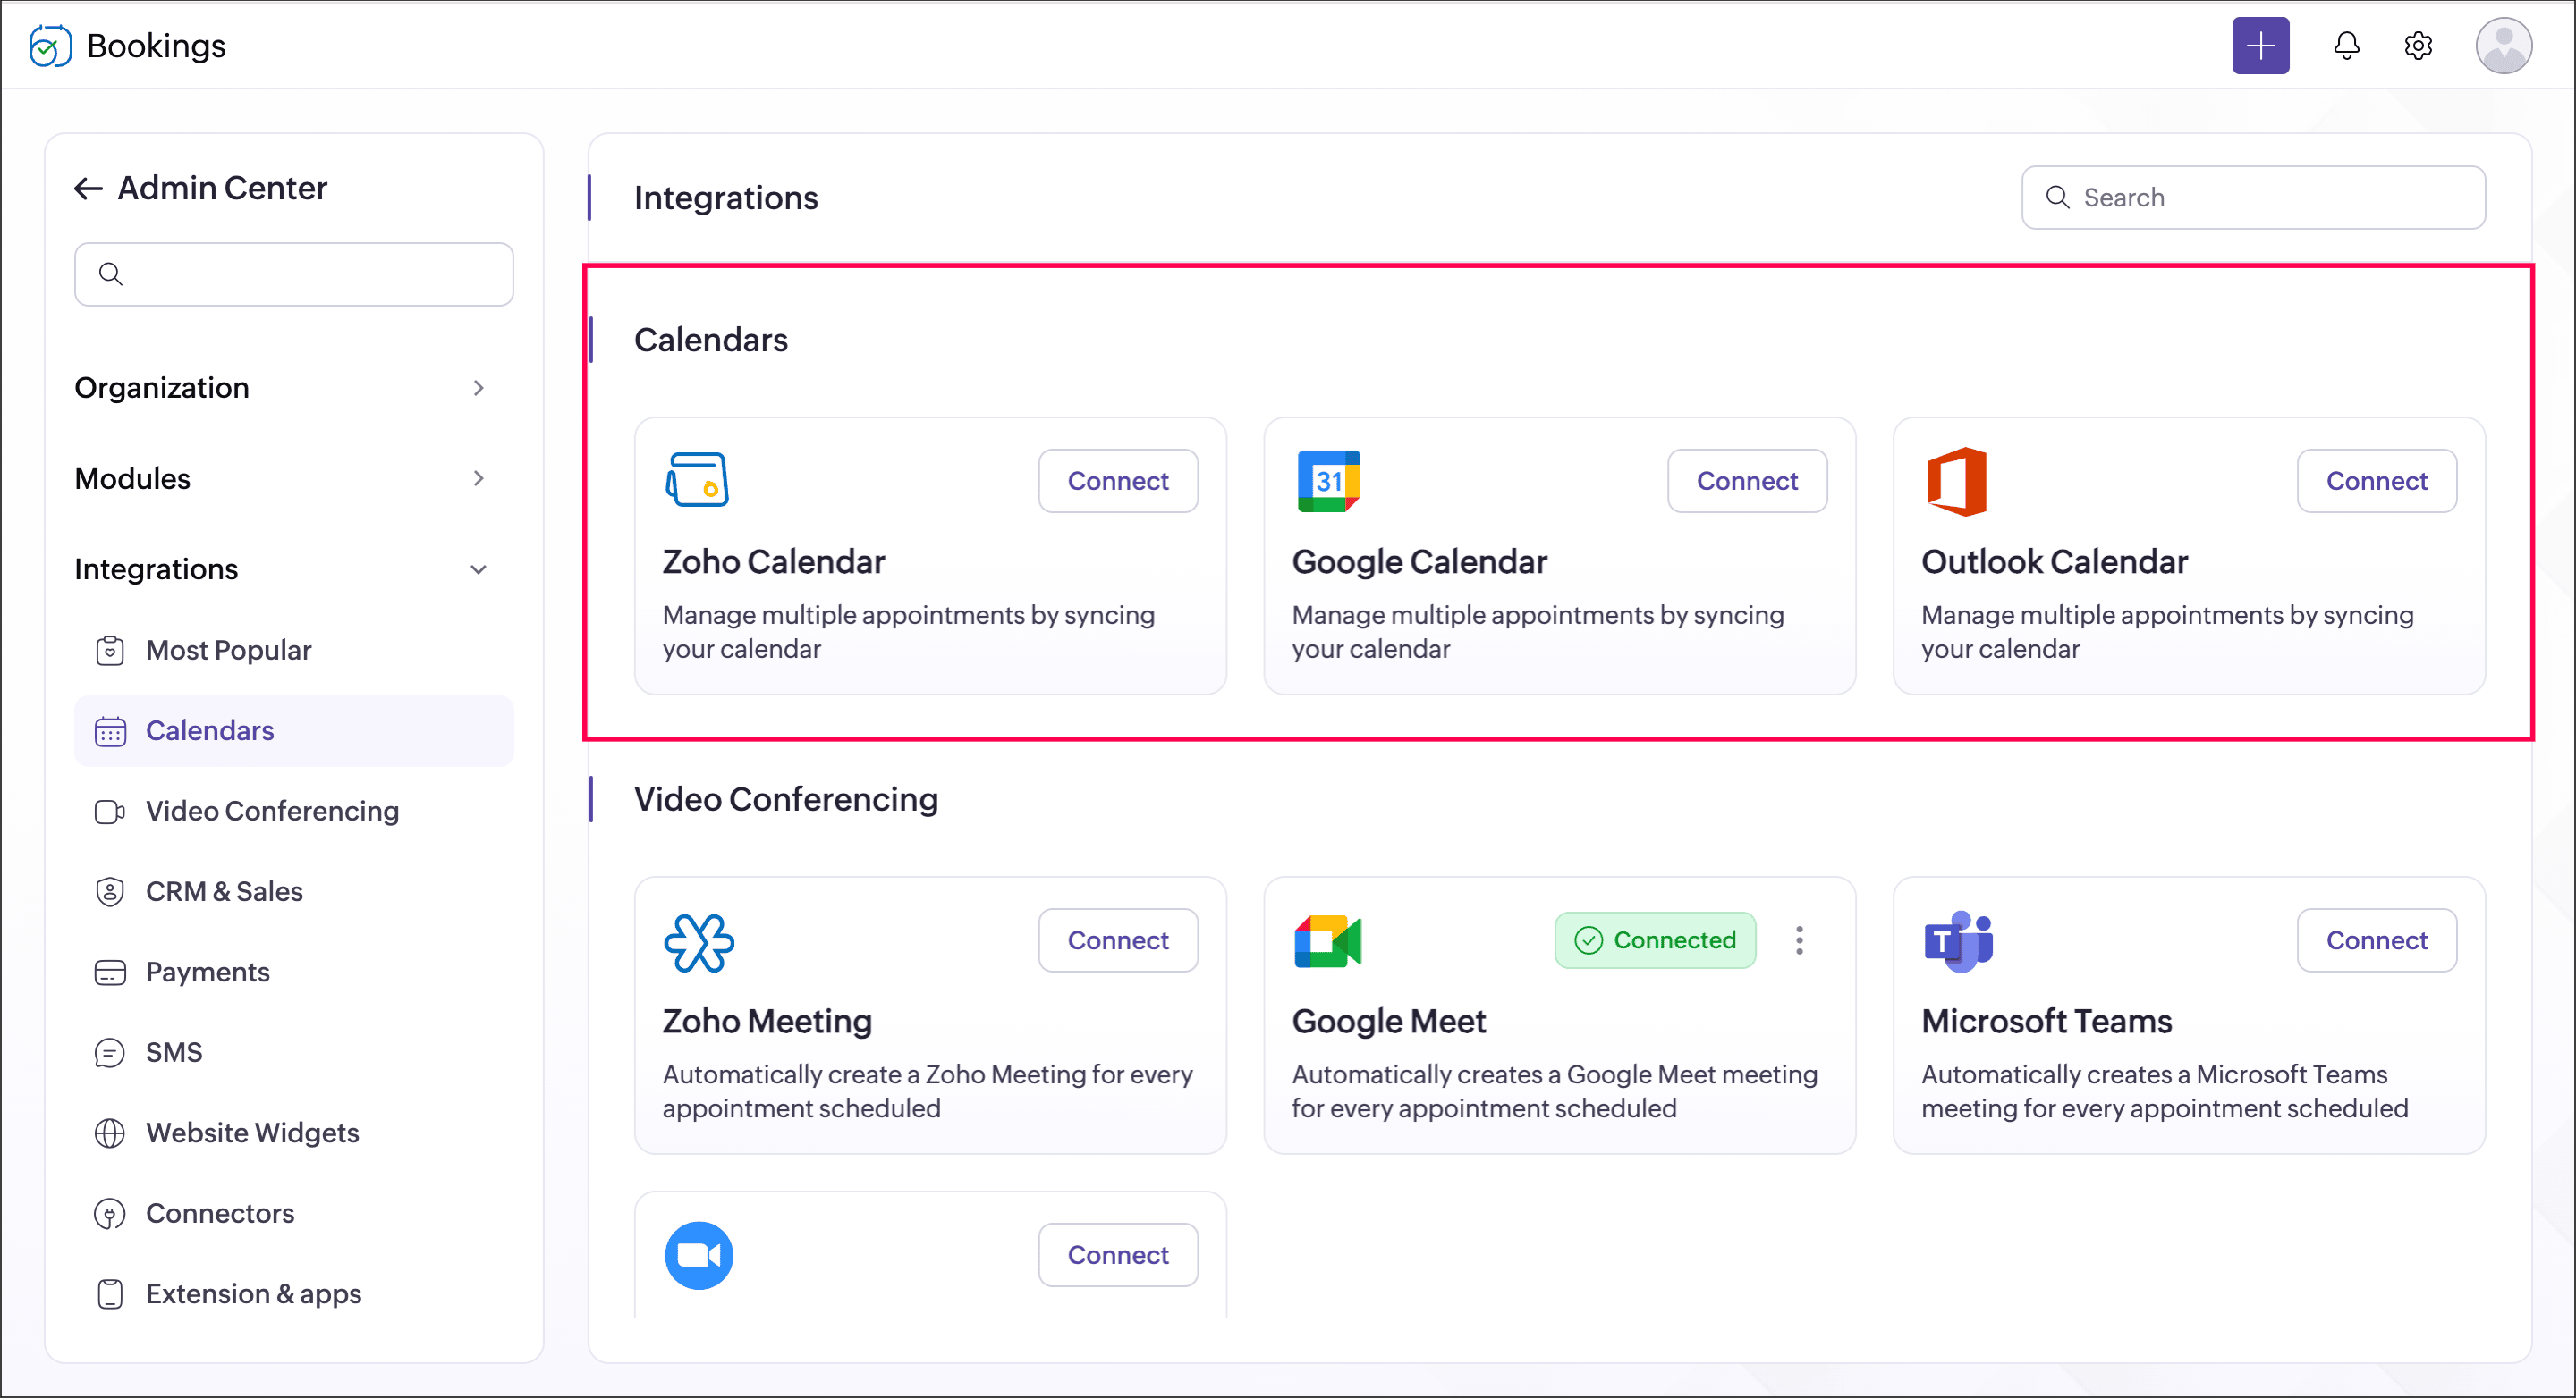Select Video Conferencing in sidebar
The height and width of the screenshot is (1398, 2576).
[294, 812]
